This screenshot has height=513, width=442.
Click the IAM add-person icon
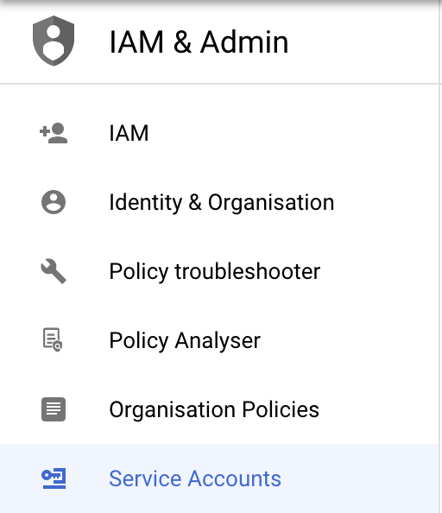click(x=54, y=133)
